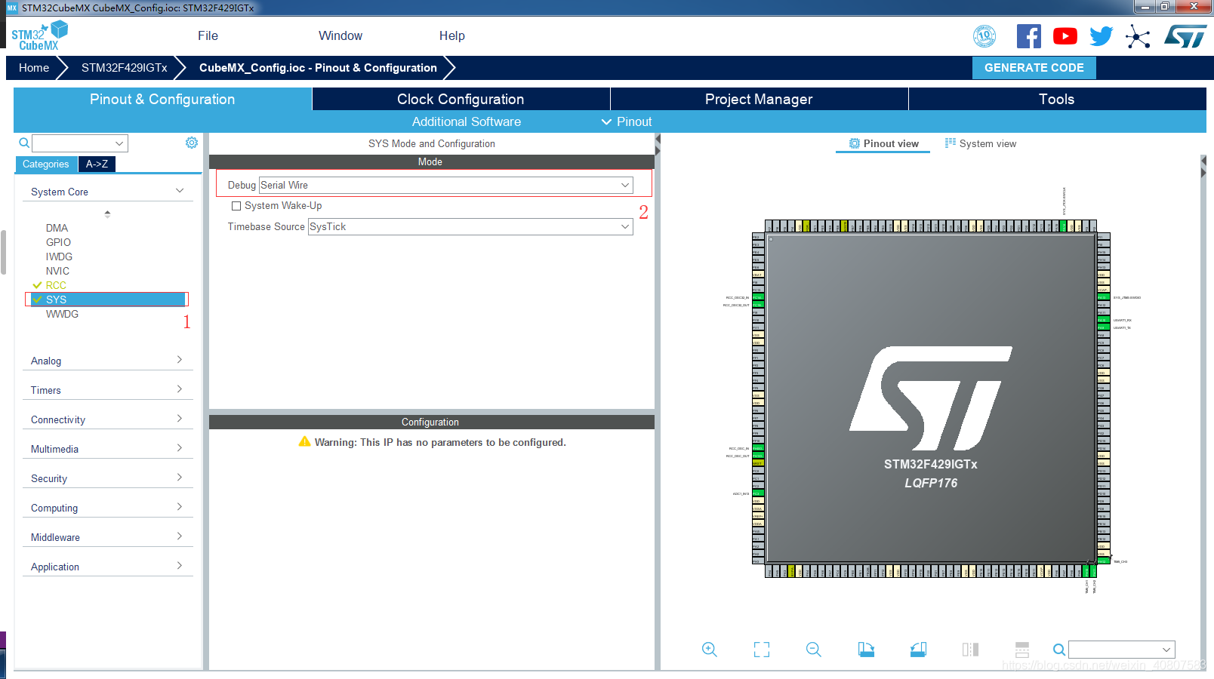Open the Window menu

click(x=340, y=35)
